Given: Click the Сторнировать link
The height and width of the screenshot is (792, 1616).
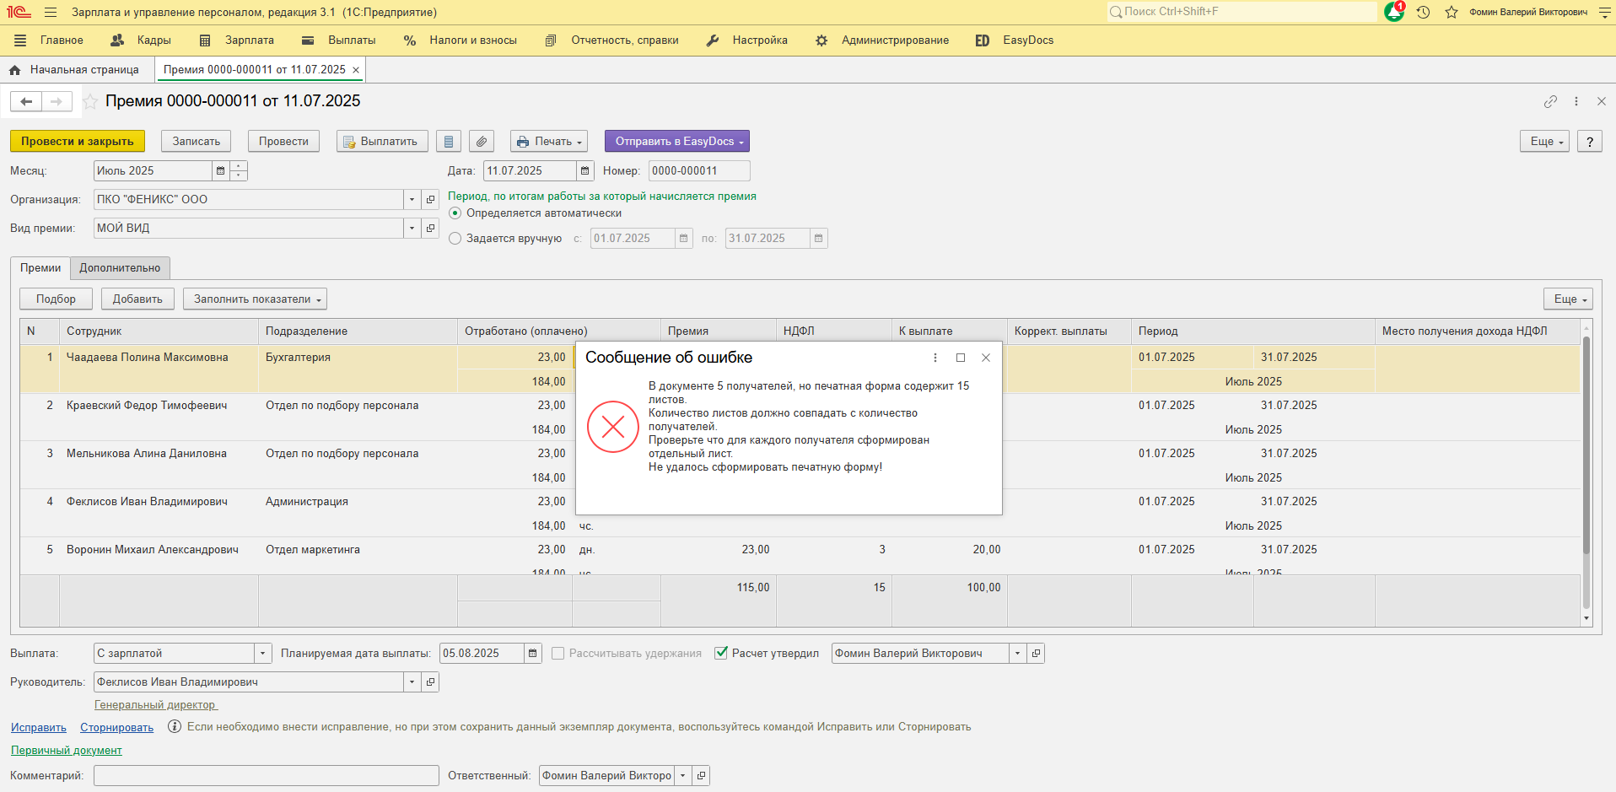Looking at the screenshot, I should tap(116, 727).
